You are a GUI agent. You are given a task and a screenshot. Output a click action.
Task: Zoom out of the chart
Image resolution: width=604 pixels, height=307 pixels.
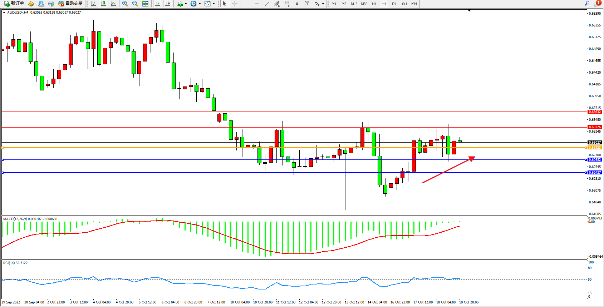point(135,4)
